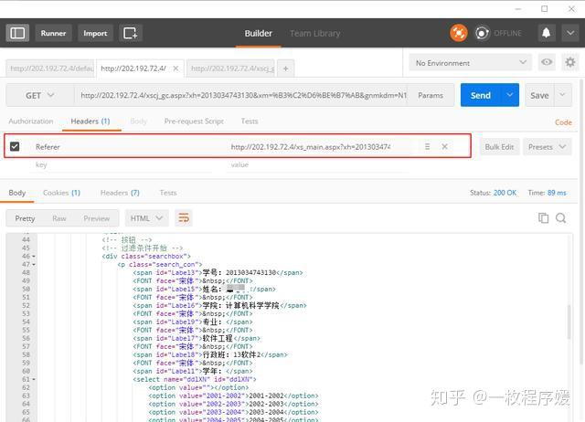Add a new request tab
The height and width of the screenshot is (422, 585).
pyautogui.click(x=285, y=69)
